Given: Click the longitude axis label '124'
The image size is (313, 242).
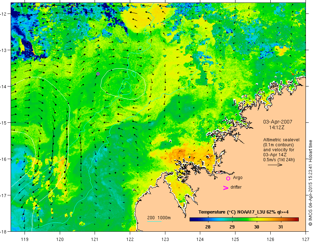Looking at the screenshot, I should tap(200, 239).
